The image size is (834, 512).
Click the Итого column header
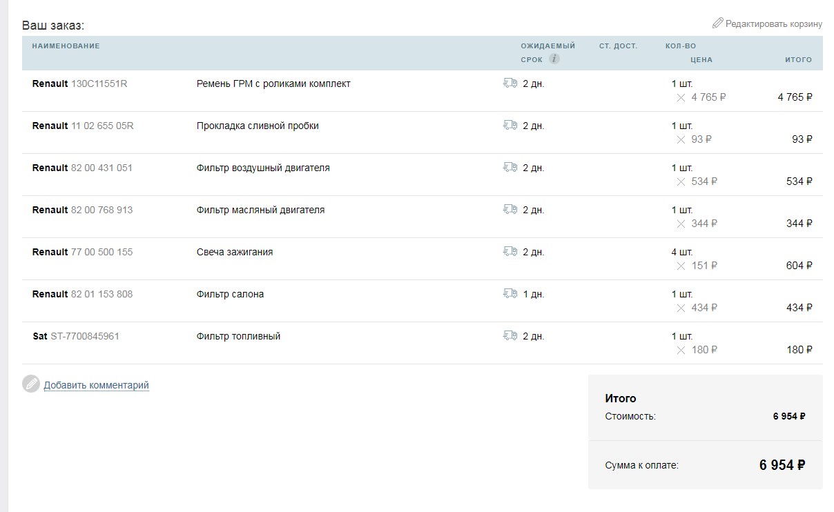[799, 59]
